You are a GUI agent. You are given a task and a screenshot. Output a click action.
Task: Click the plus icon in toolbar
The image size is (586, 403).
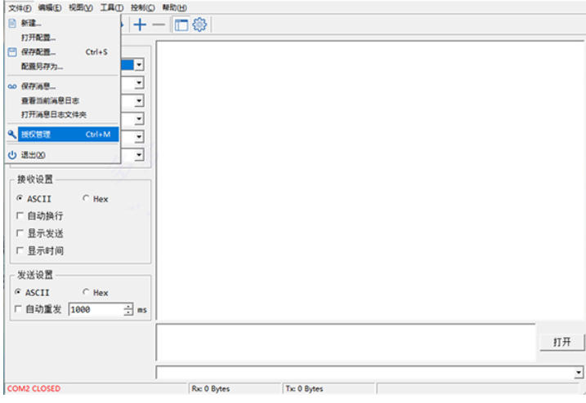(x=141, y=24)
